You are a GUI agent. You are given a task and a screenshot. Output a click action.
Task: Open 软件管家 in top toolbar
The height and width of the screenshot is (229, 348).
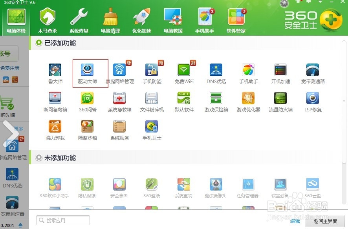(236, 21)
